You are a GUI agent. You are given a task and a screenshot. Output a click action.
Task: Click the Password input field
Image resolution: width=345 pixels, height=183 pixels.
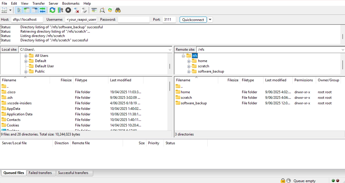click(x=134, y=20)
